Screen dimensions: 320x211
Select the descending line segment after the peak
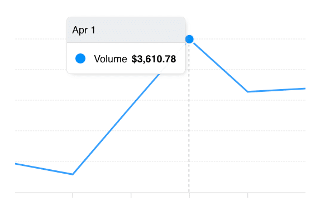(221, 67)
